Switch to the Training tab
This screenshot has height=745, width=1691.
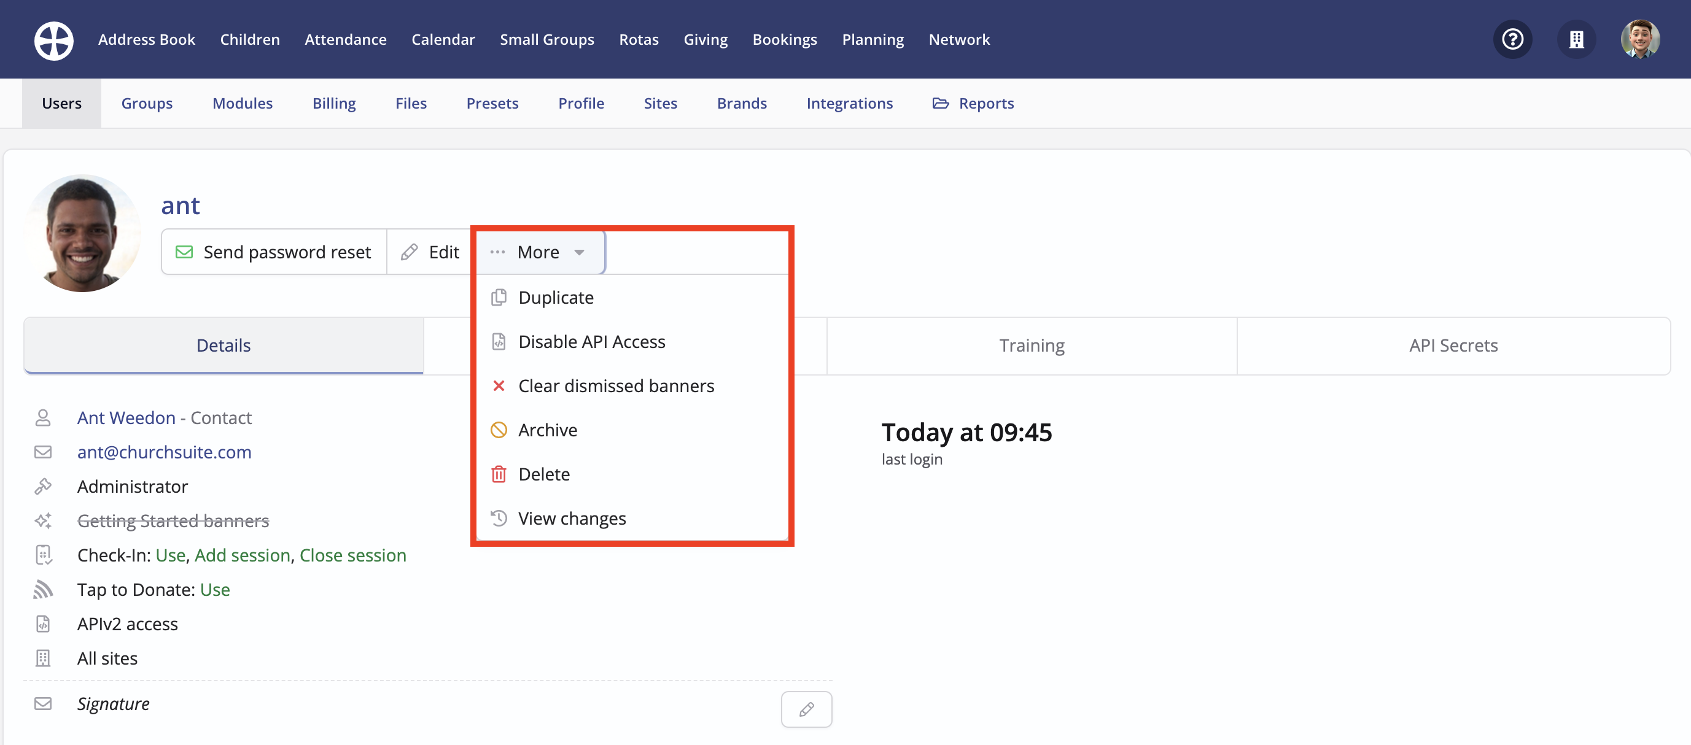point(1032,345)
